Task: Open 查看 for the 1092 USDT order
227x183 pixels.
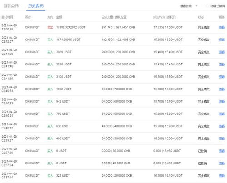Action: click(x=222, y=89)
